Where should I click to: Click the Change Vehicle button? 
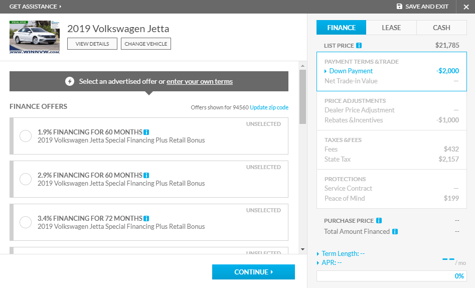pyautogui.click(x=146, y=44)
